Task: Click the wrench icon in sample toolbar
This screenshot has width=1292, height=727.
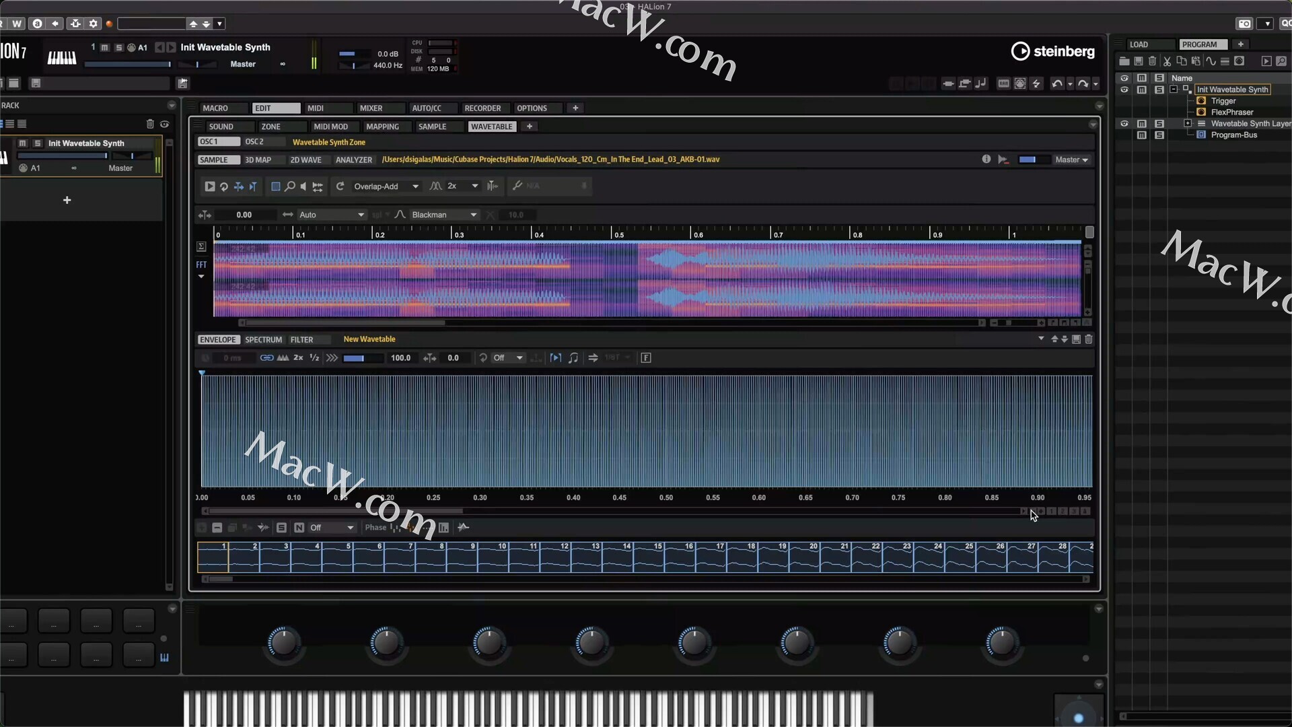Action: click(x=517, y=186)
